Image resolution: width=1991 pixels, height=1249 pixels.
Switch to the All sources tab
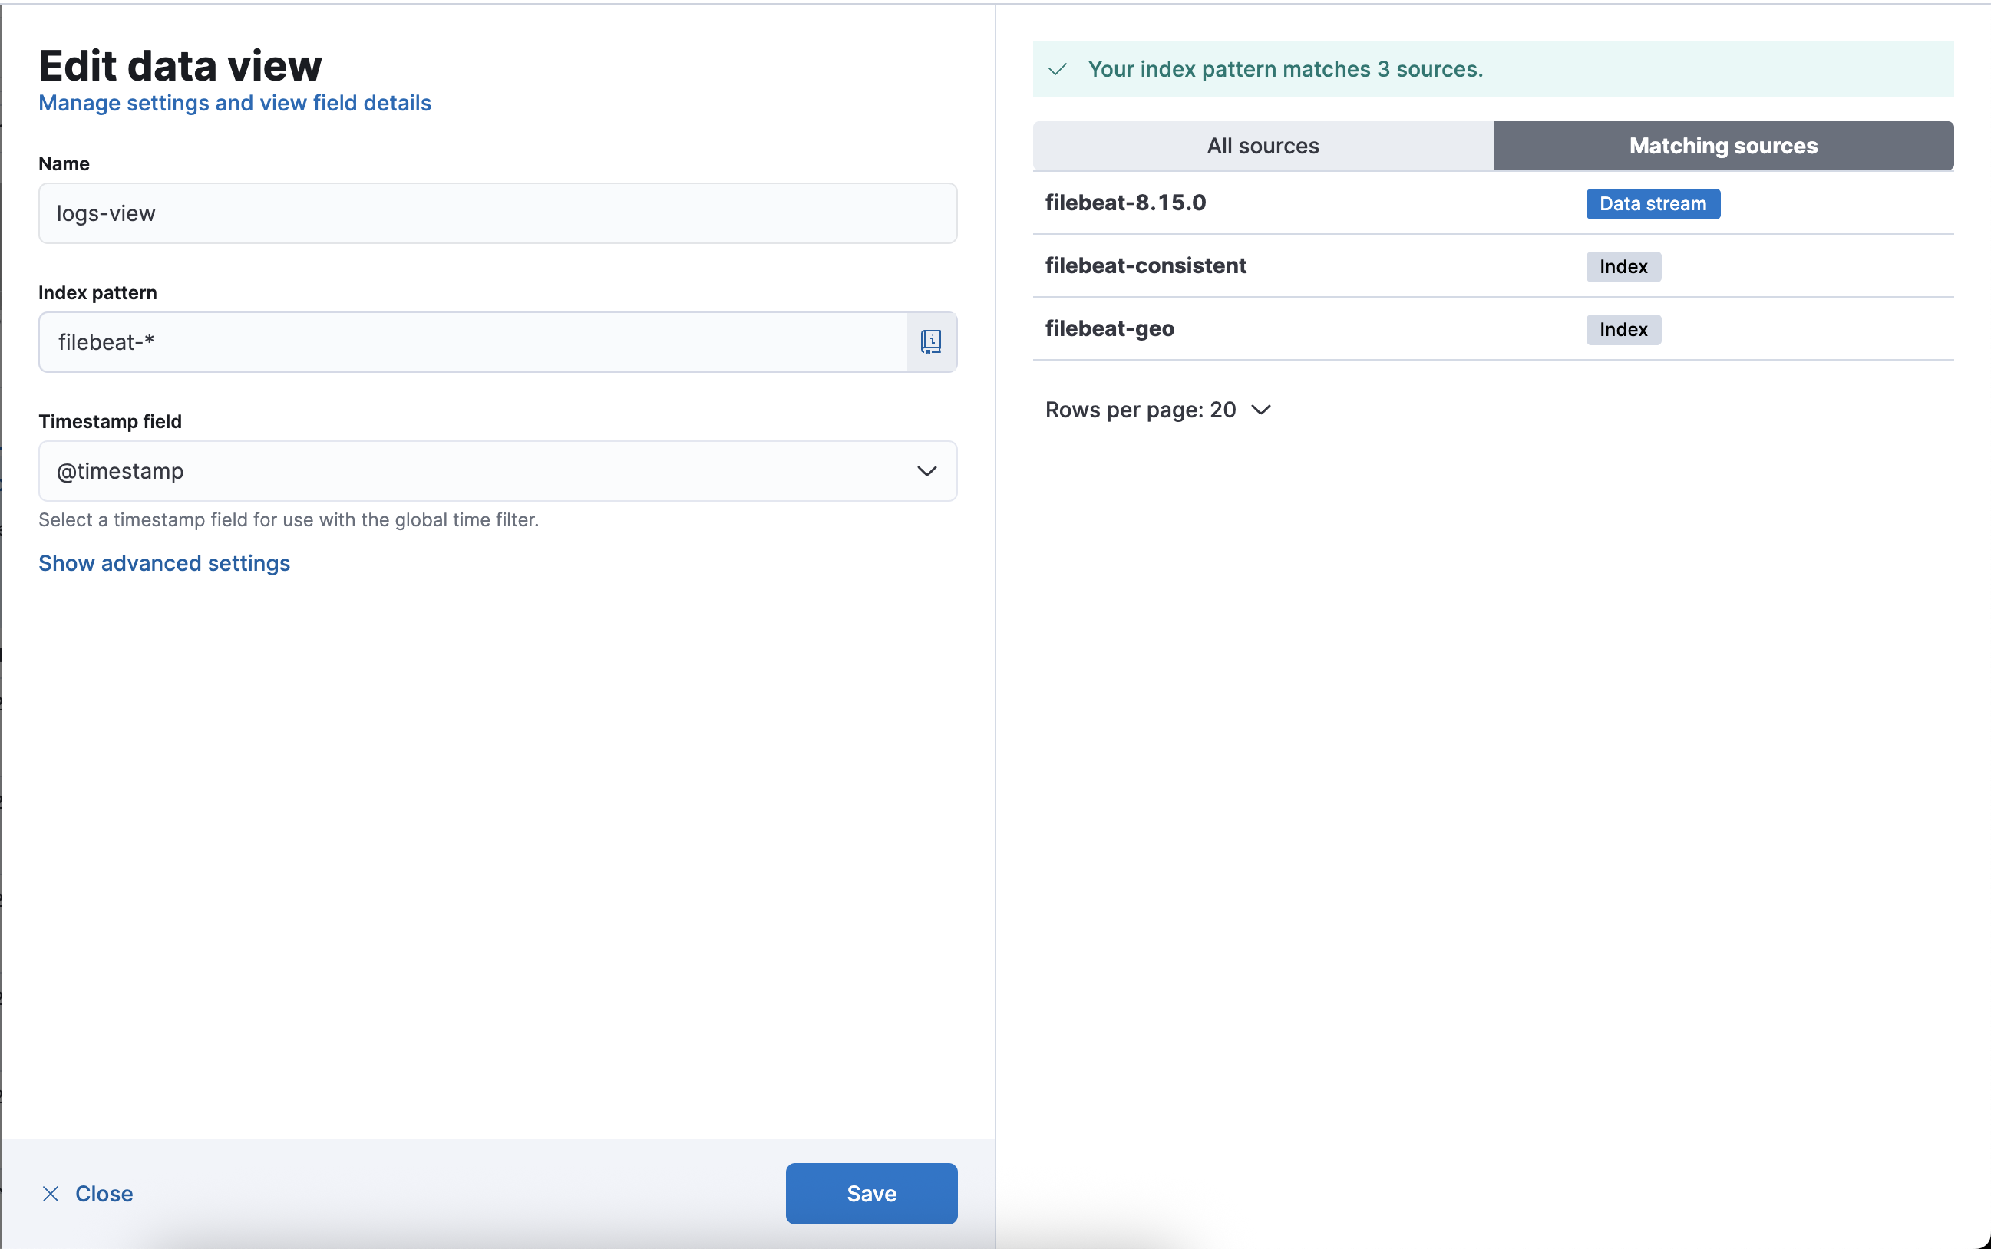pyautogui.click(x=1262, y=147)
